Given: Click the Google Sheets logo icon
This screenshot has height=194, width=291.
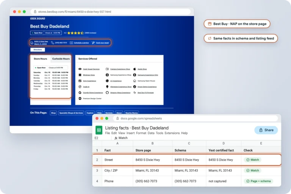Looking at the screenshot, I should click(x=99, y=130).
